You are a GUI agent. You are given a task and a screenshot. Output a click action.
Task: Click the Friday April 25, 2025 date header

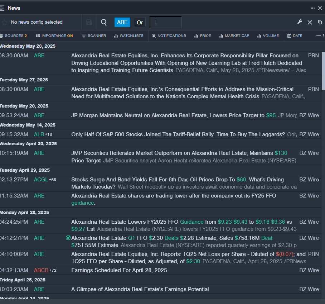[23, 280]
